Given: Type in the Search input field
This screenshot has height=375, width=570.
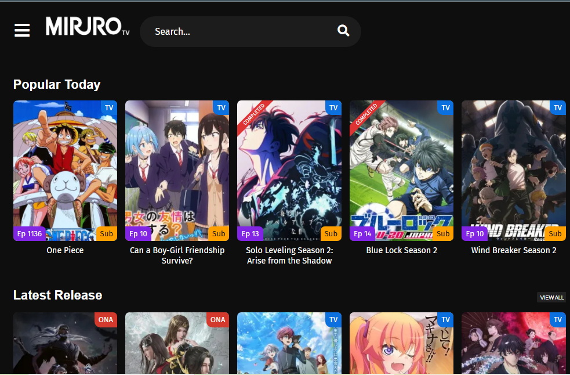Looking at the screenshot, I should [x=238, y=31].
